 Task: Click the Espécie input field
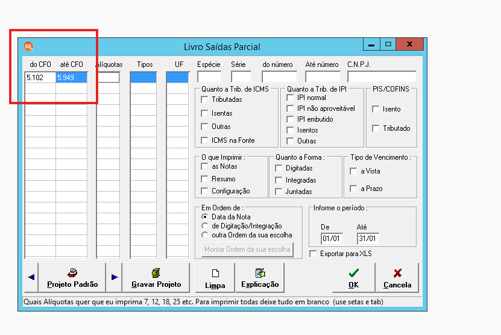209,77
